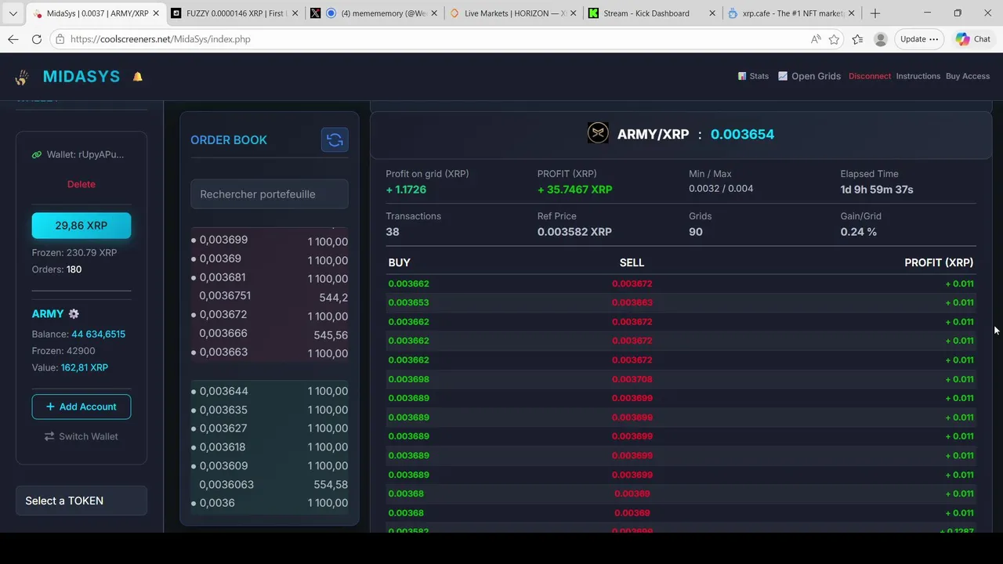The image size is (1003, 564).
Task: Open new browser tab plus button
Action: click(x=875, y=13)
